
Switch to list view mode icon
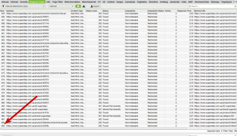78,6
